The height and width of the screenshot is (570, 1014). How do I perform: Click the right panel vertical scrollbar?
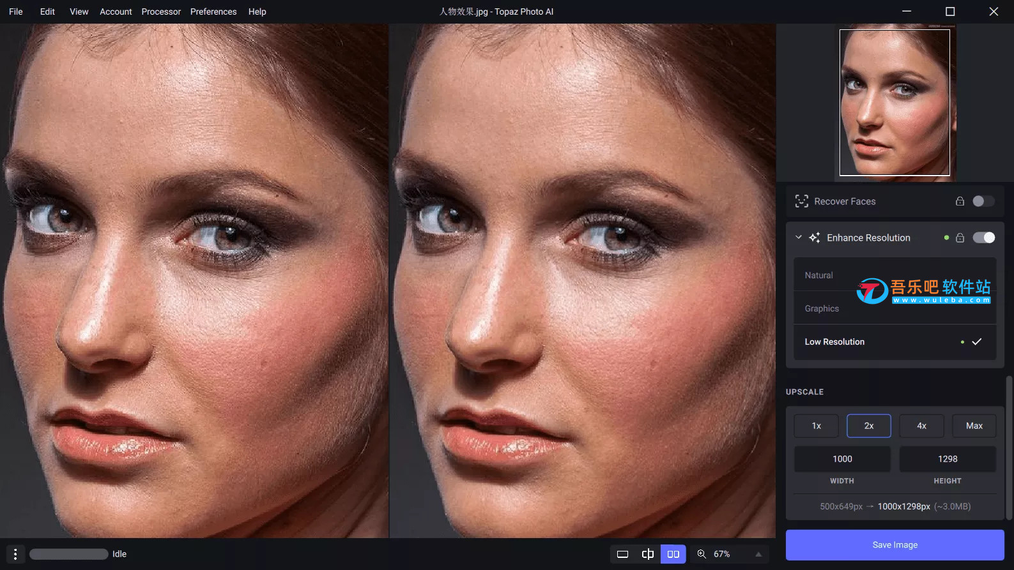tap(1009, 447)
